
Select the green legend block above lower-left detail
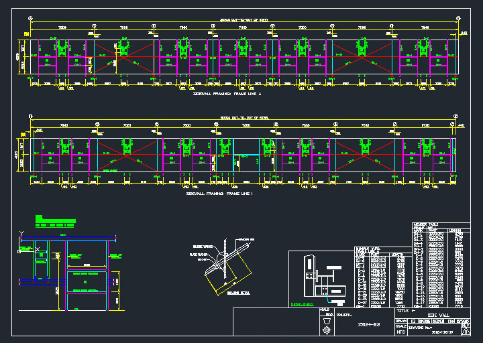coord(55,220)
